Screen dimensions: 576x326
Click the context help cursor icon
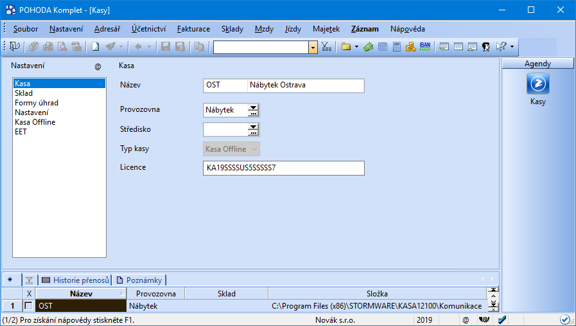click(501, 46)
